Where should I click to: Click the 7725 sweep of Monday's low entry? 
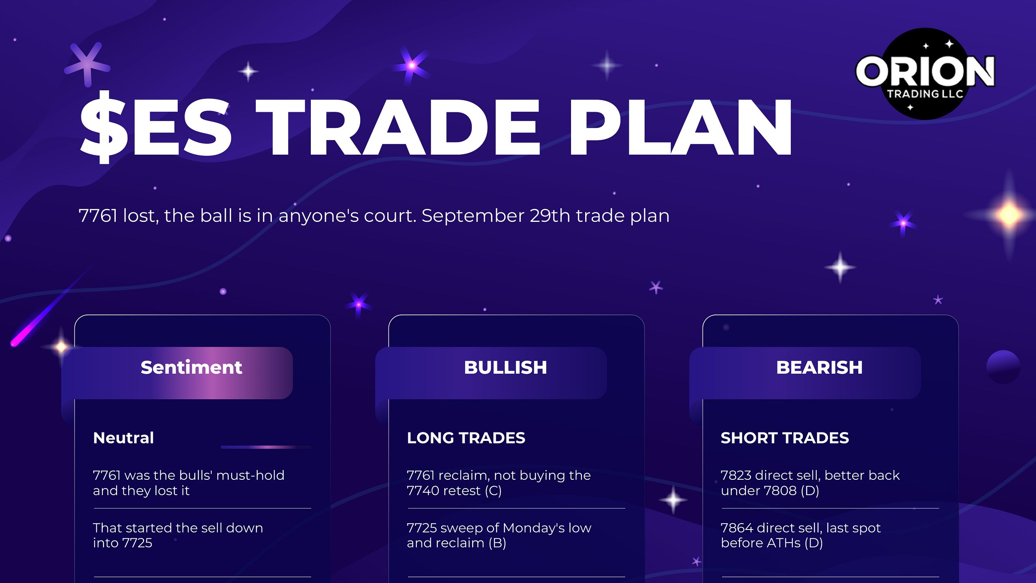499,535
